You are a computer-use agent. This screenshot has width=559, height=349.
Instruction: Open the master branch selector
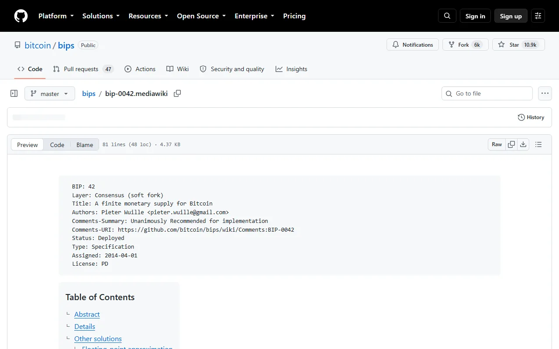tap(50, 93)
